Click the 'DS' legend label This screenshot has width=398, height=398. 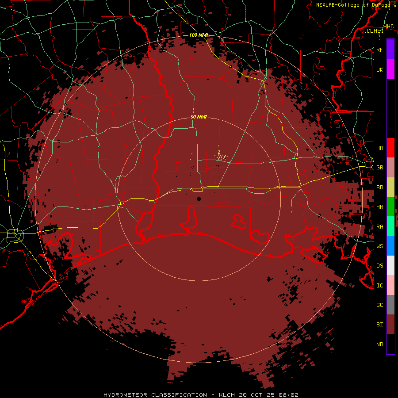point(380,266)
